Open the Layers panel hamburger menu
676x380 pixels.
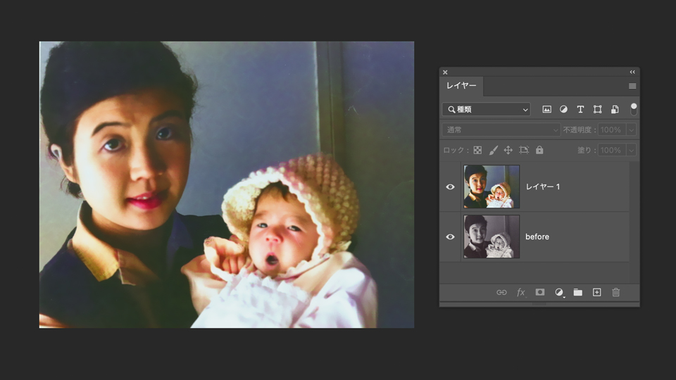[632, 86]
